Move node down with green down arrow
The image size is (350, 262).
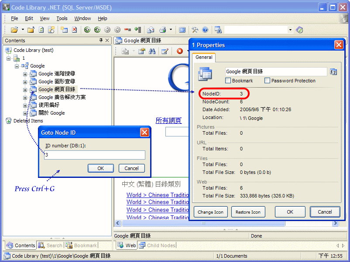(97, 30)
